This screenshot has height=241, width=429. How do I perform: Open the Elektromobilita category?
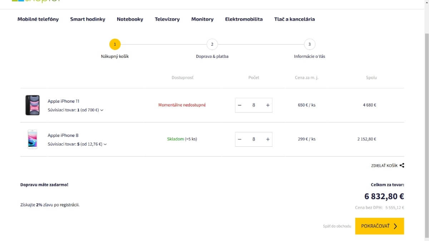coord(244,19)
